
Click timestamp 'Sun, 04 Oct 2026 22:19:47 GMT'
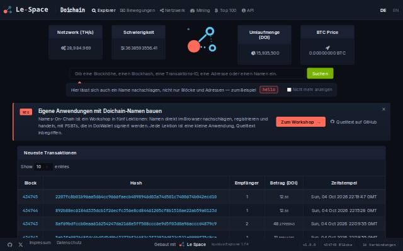pyautogui.click(x=344, y=196)
